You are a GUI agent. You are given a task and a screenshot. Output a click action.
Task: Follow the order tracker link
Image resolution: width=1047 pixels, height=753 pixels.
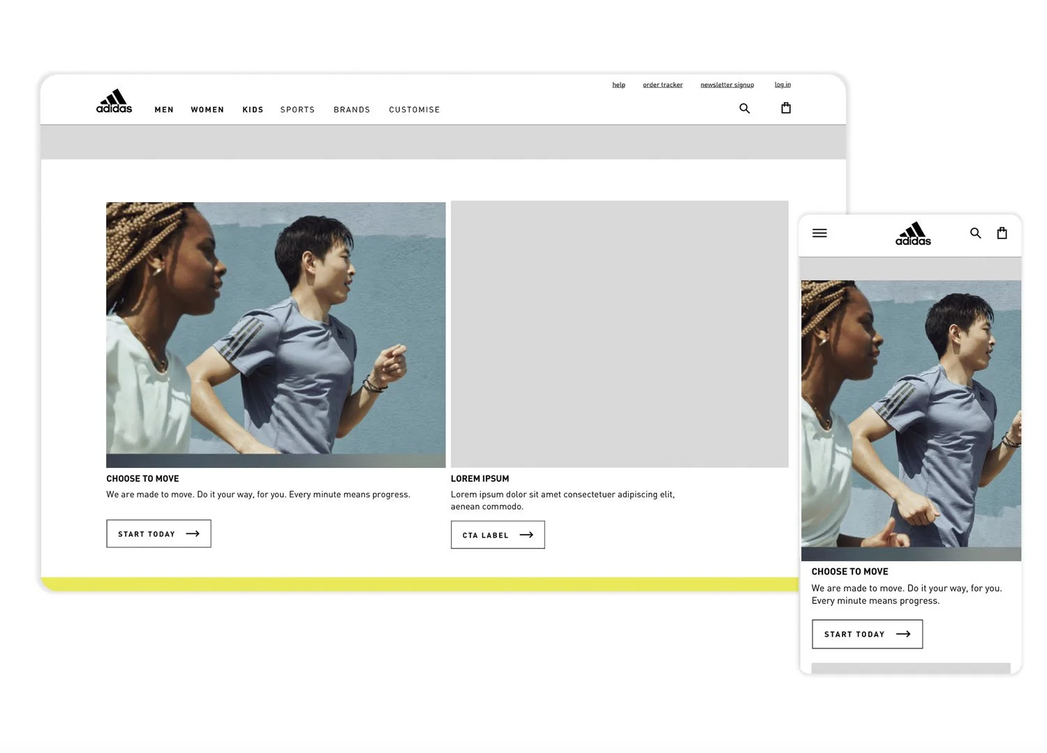[x=662, y=84]
